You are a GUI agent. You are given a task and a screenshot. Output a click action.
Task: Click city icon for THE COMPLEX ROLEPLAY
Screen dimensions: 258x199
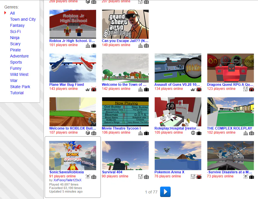[246, 133]
